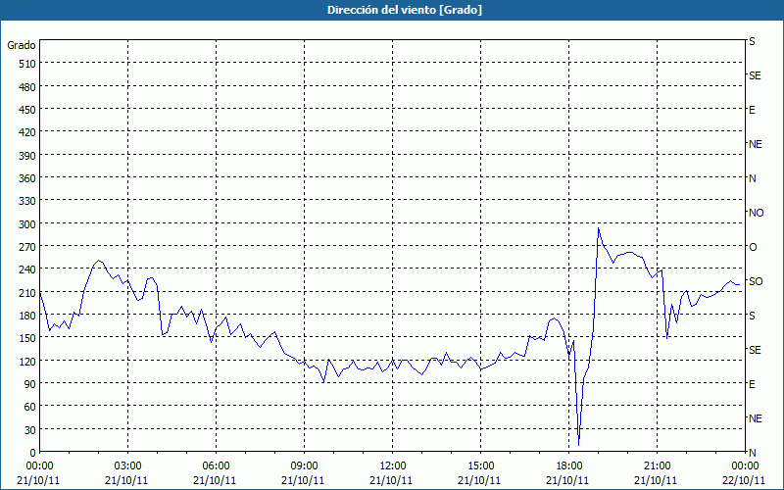Select the 06:00 time axis label

pyautogui.click(x=216, y=466)
